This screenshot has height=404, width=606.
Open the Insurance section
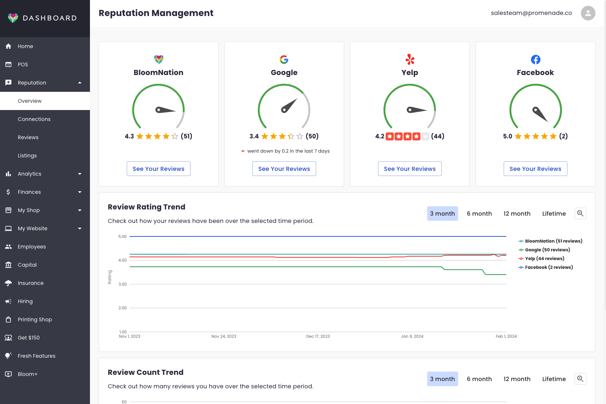(31, 283)
